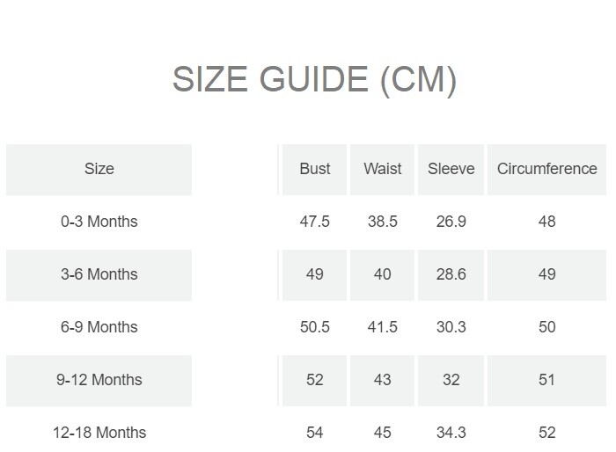Viewport: 616px width, 452px height.
Task: Select the Sleeve column header
Action: pos(451,169)
